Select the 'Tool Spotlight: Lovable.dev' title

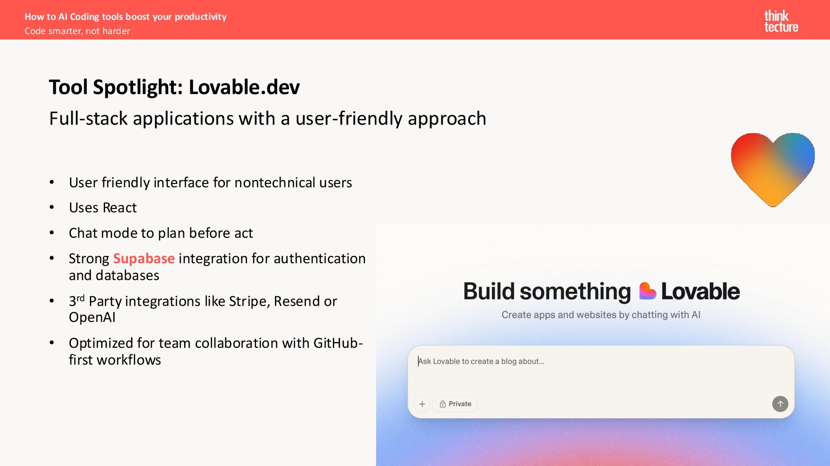pyautogui.click(x=174, y=87)
